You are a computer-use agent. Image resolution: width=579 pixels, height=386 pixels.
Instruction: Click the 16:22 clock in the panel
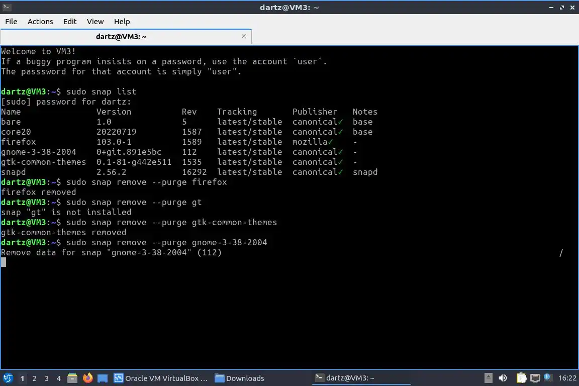[567, 378]
